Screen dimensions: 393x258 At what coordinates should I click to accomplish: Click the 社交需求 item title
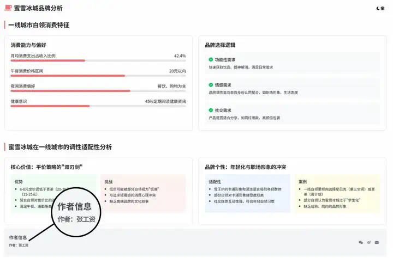tap(223, 110)
